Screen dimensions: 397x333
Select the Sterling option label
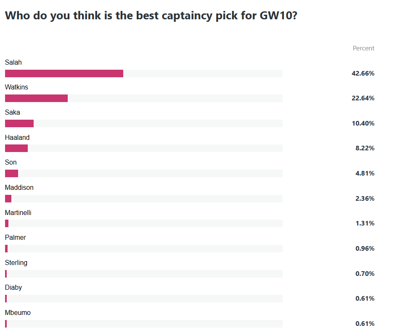[x=16, y=262]
